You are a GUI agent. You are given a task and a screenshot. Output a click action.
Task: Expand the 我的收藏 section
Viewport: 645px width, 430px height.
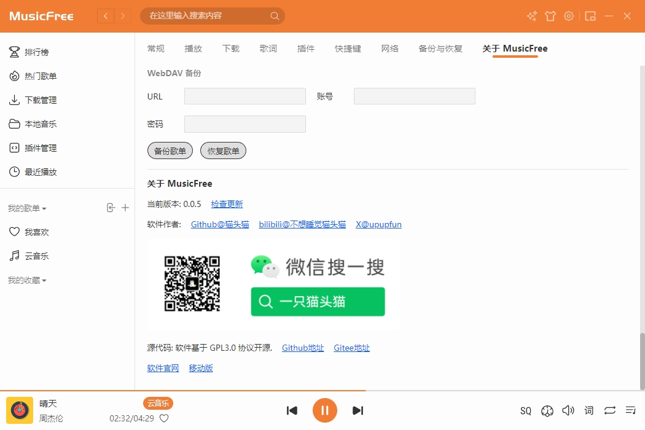(x=27, y=281)
